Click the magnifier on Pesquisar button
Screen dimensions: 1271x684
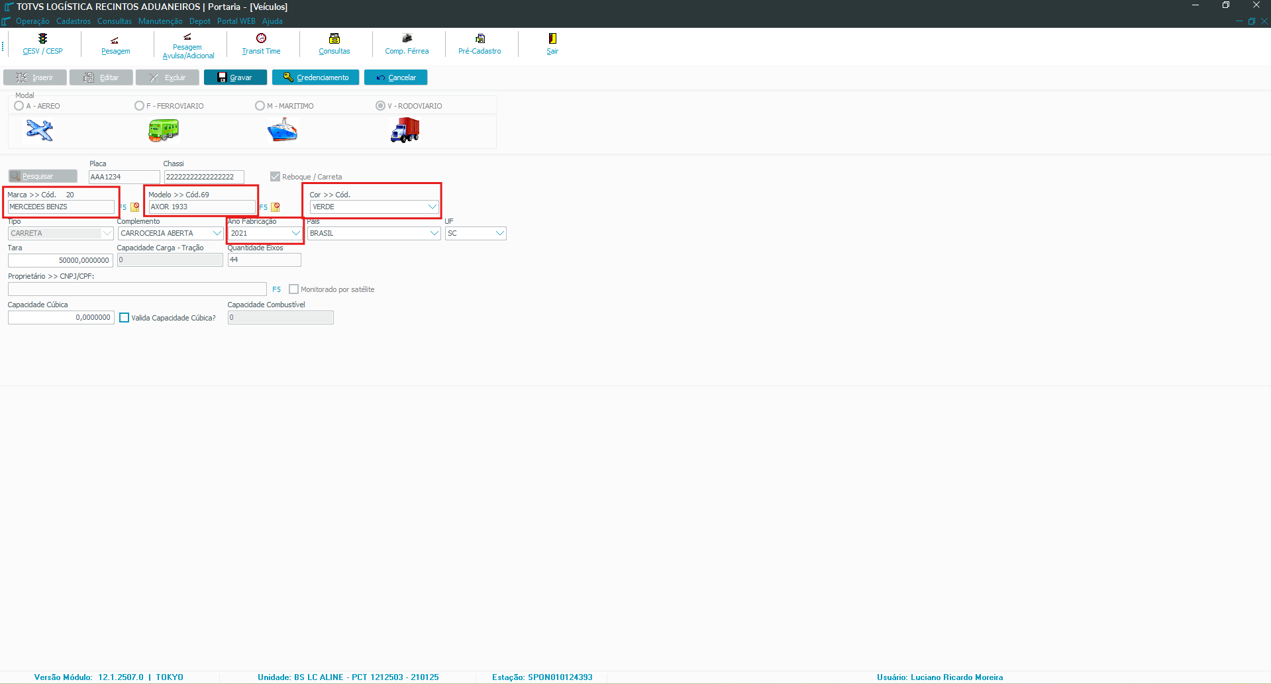point(15,176)
